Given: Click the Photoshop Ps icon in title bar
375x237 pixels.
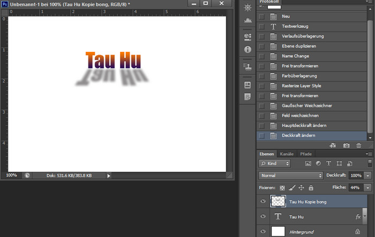Looking at the screenshot, I should (4, 4).
